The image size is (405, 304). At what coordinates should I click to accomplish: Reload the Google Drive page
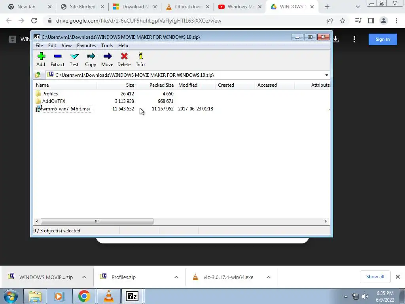coord(34,21)
